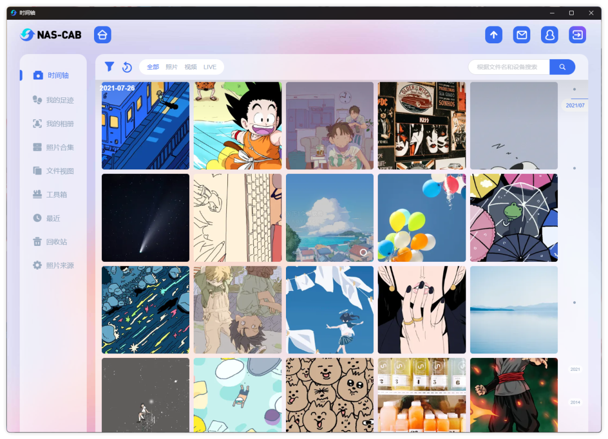608x439 pixels.
Task: Open the mail envelope icon
Action: tap(521, 35)
